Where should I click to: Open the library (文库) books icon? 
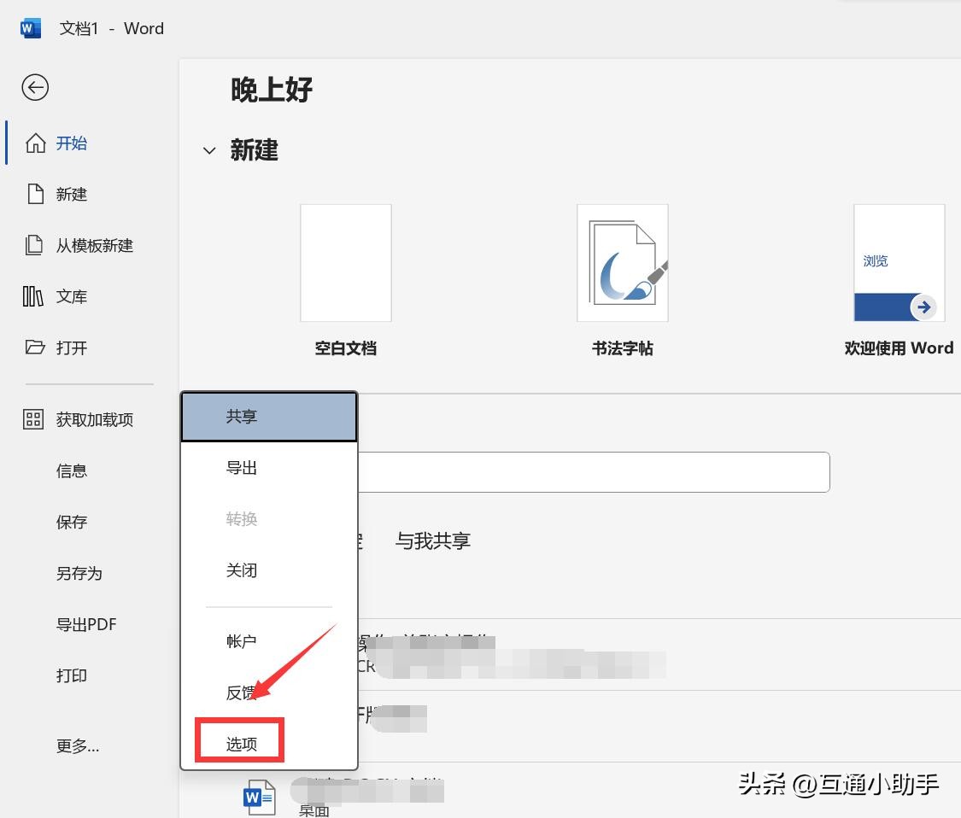pos(33,297)
